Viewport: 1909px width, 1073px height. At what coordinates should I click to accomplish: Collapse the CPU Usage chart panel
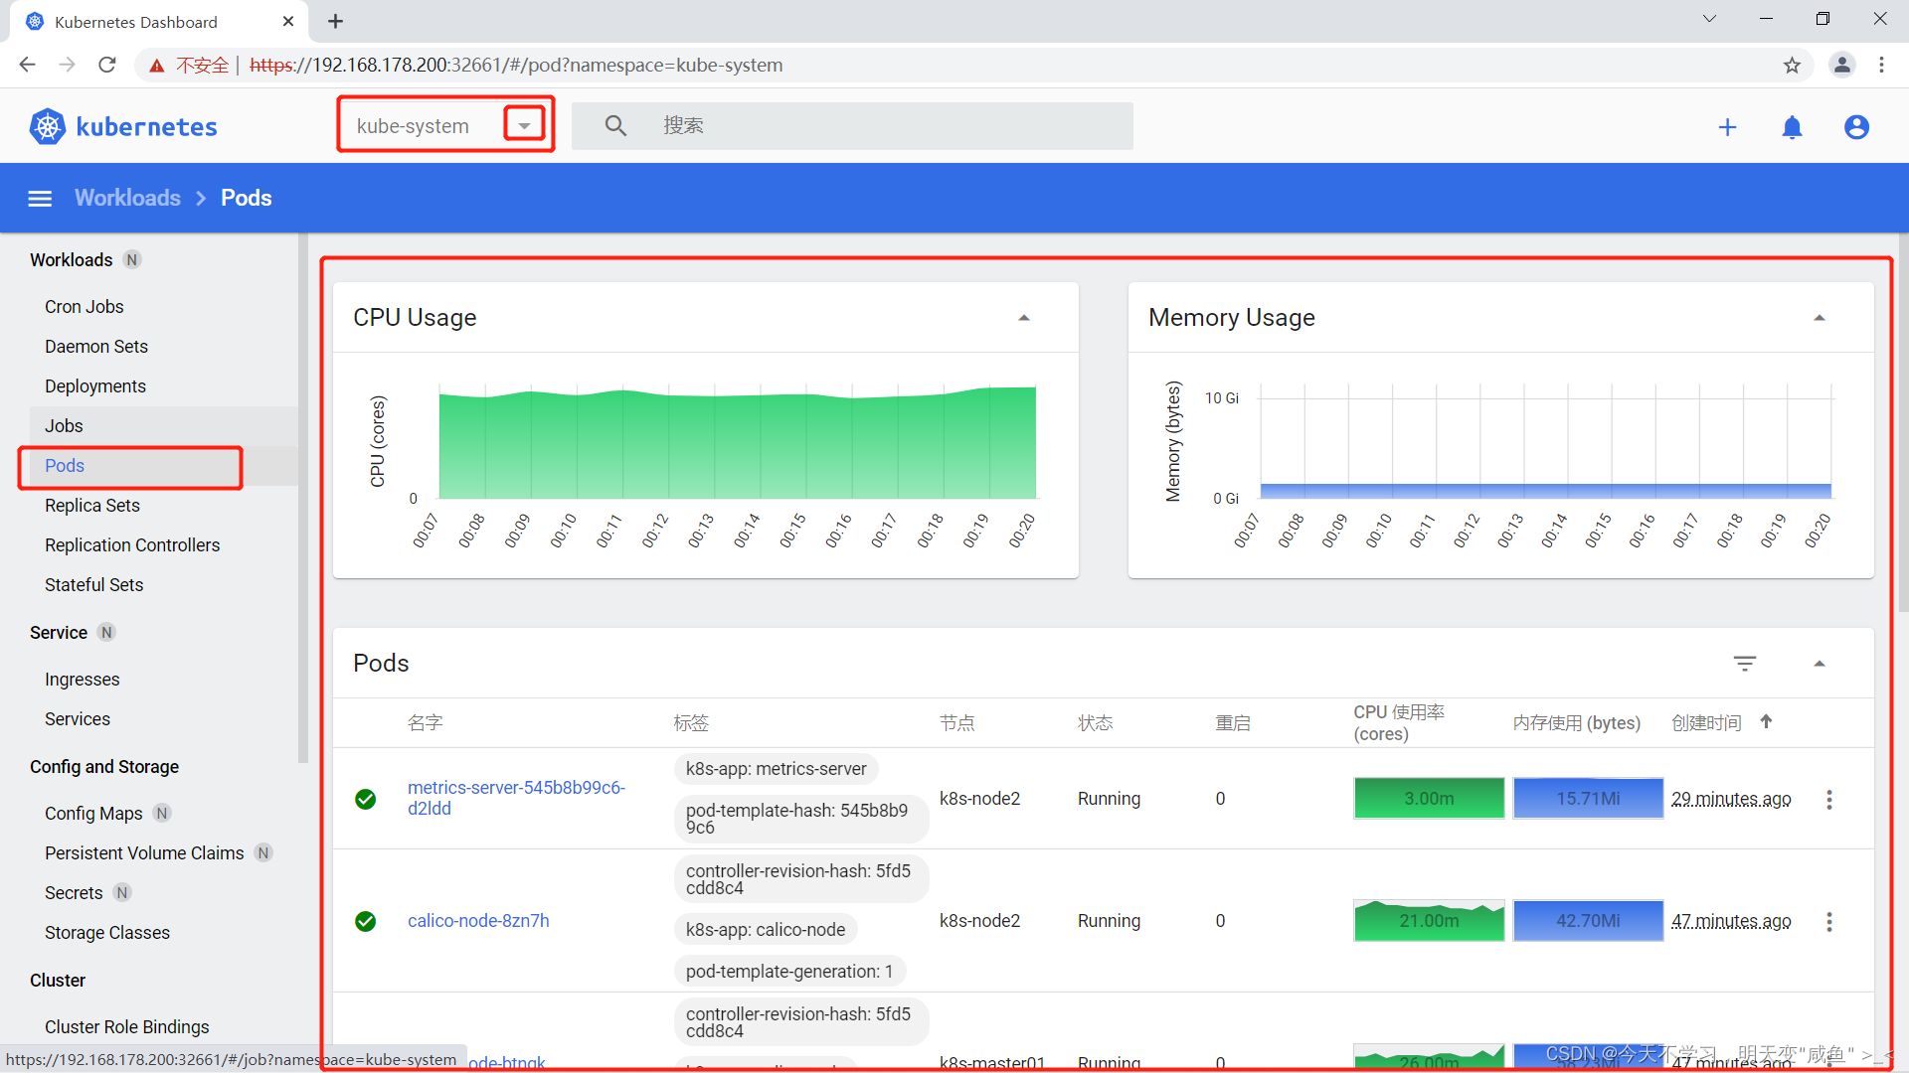pos(1024,317)
